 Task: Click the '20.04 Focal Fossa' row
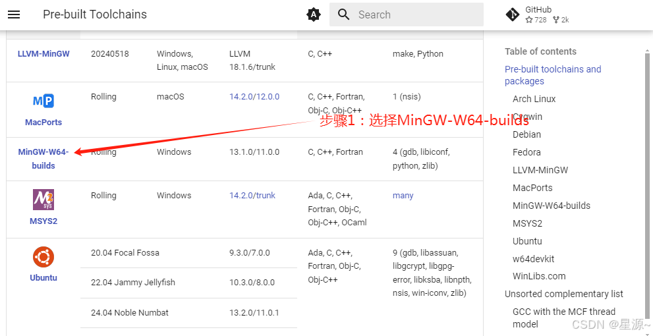pos(125,253)
